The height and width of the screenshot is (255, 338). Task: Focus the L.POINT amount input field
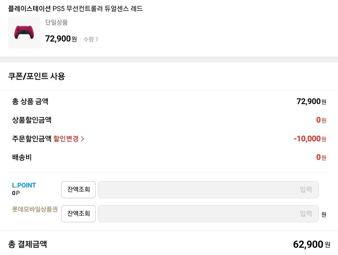(208, 190)
